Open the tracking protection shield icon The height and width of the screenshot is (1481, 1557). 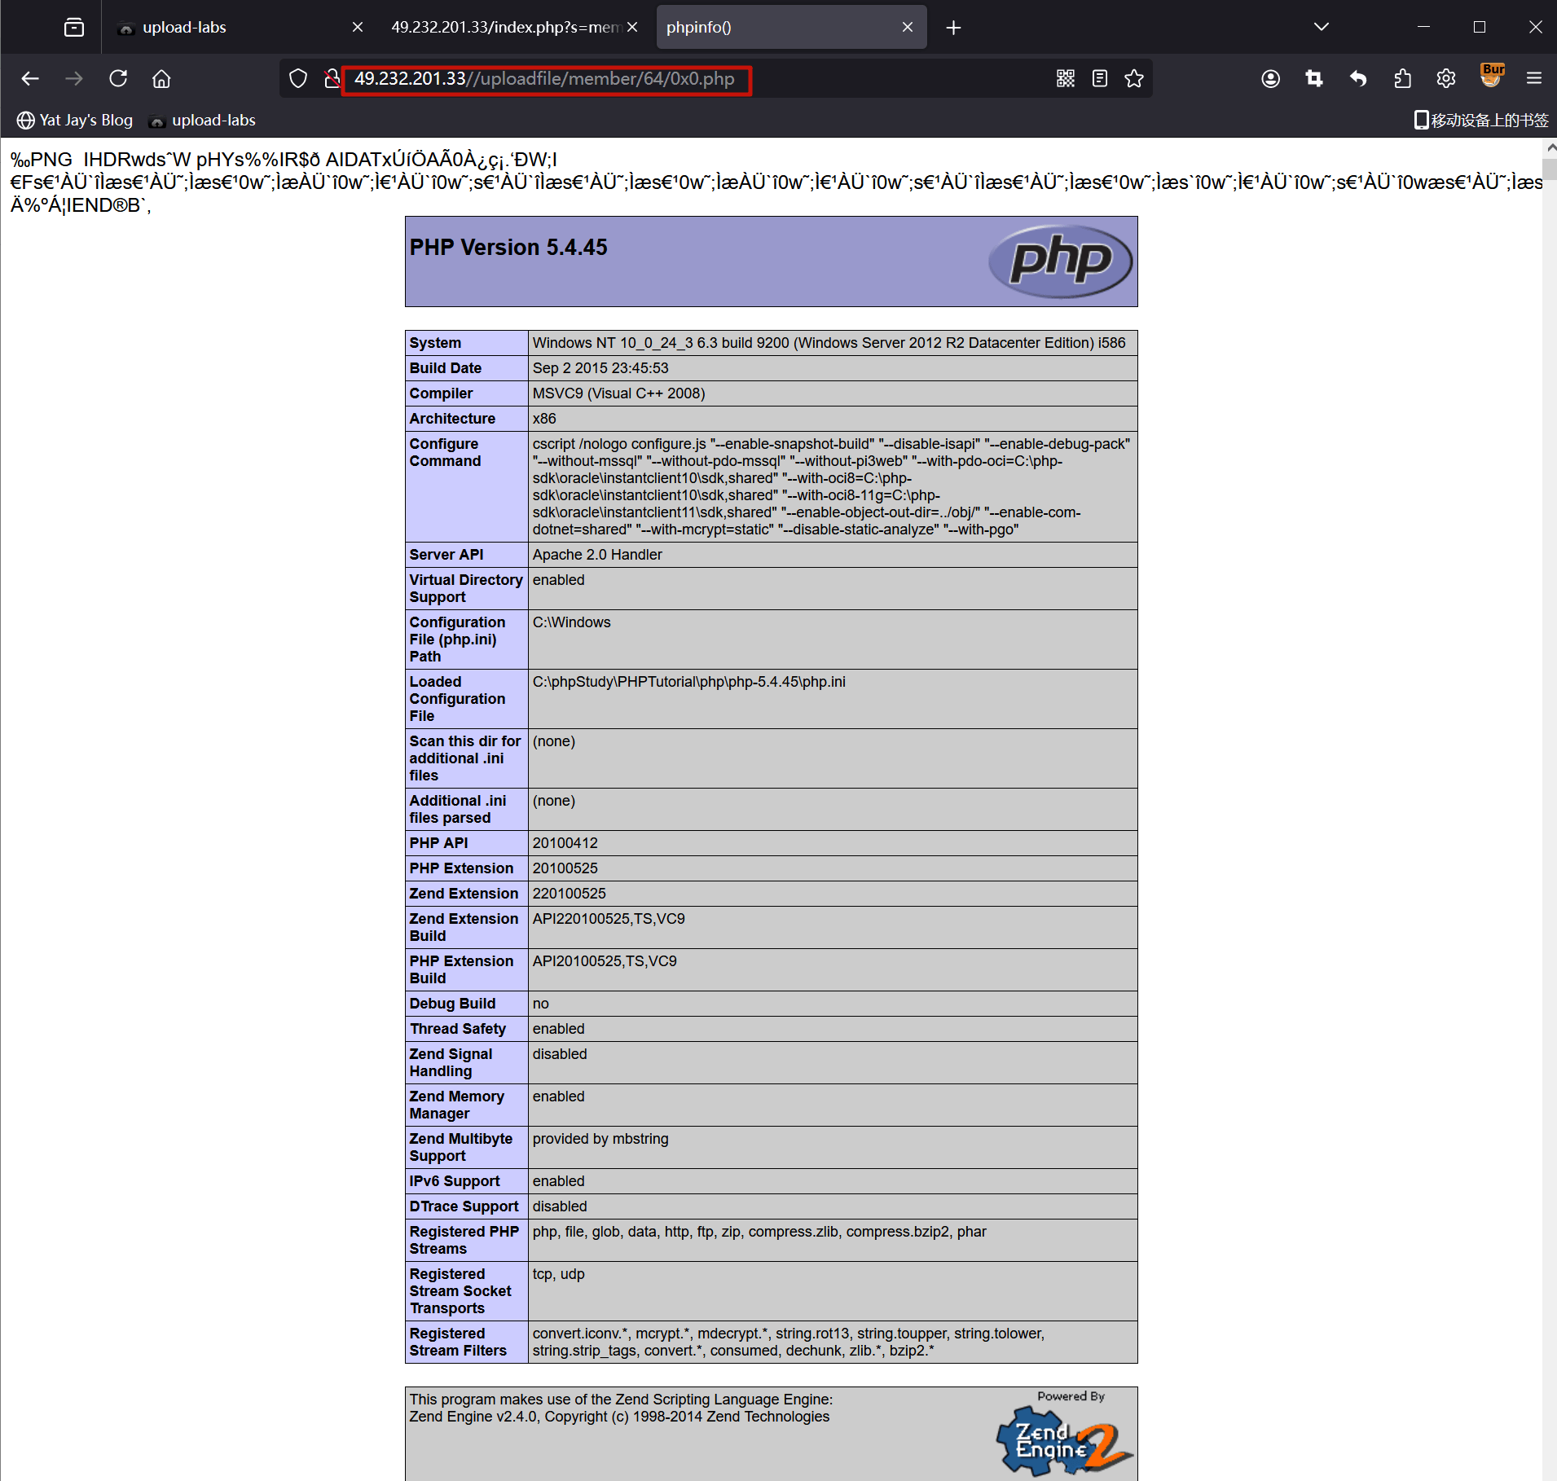coord(298,79)
